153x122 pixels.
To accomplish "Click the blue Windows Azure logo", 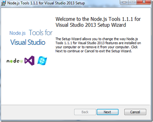I will pos(42,61).
